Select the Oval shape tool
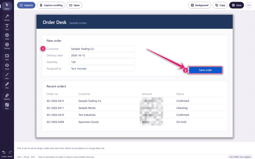The width and height of the screenshot is (255, 159). point(7,67)
